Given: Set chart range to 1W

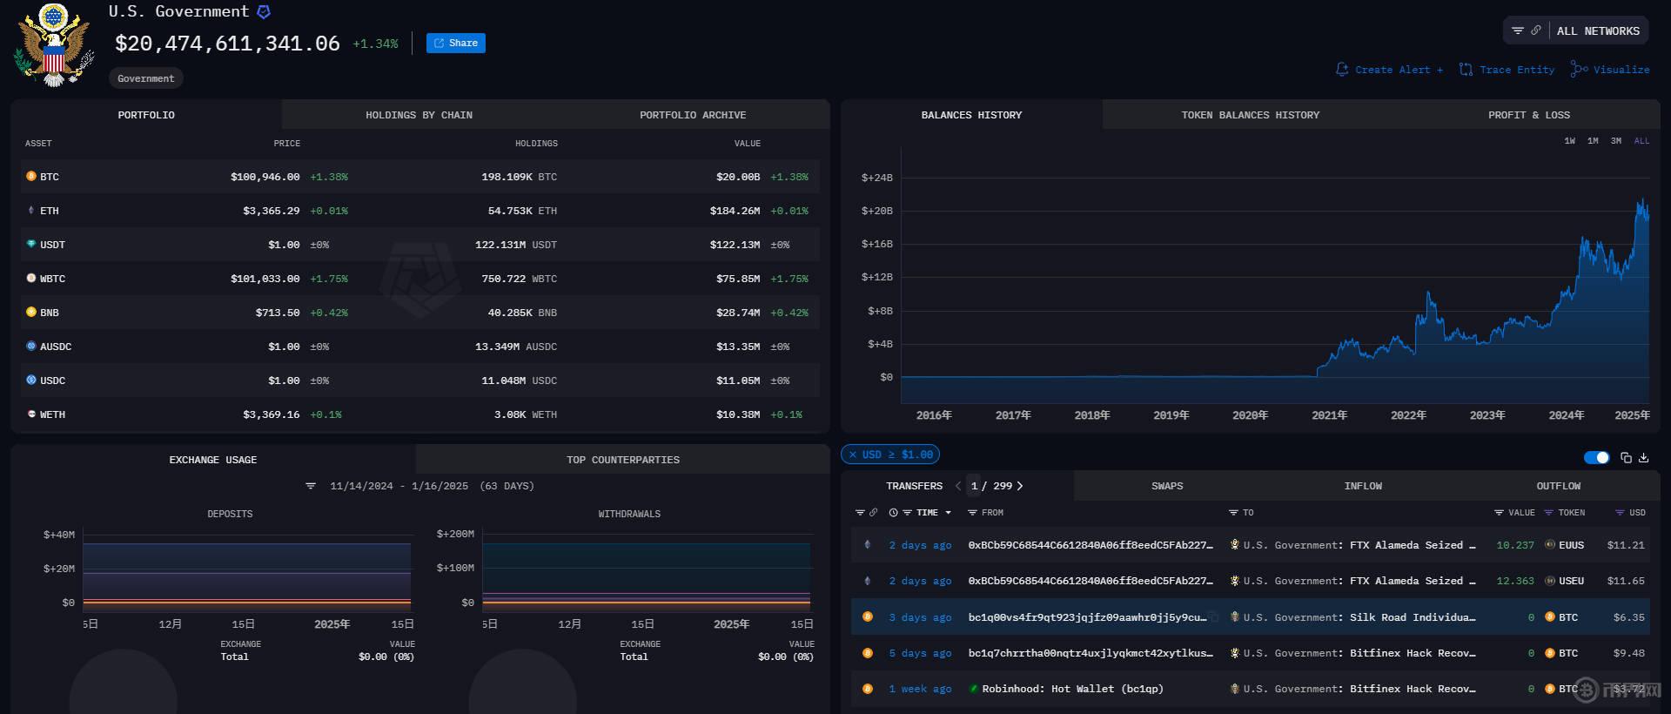Looking at the screenshot, I should (1569, 141).
